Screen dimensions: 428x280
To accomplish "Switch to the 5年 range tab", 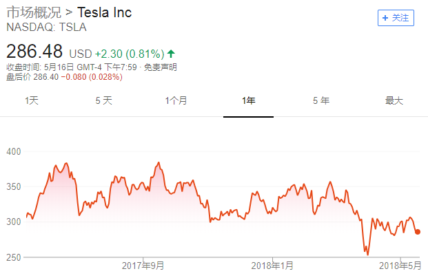I will pyautogui.click(x=320, y=100).
